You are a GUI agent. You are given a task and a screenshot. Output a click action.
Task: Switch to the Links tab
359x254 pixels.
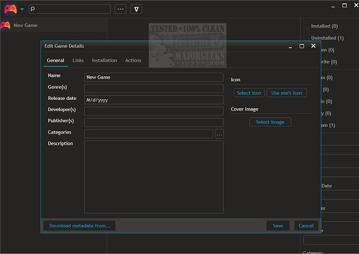click(x=78, y=61)
